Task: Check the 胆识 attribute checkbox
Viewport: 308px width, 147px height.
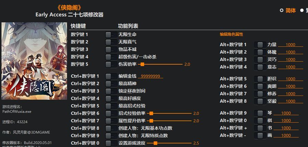Action: (x=260, y=79)
